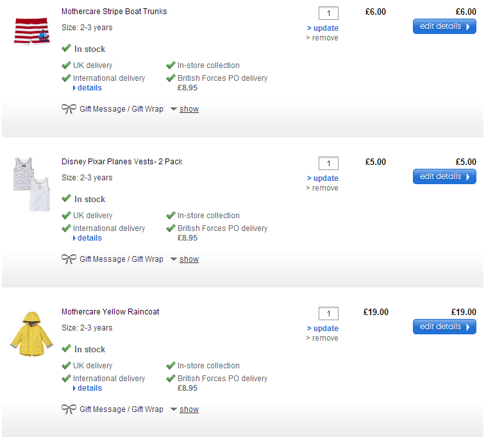Edit details of Stripe Boat Trunks

point(444,27)
